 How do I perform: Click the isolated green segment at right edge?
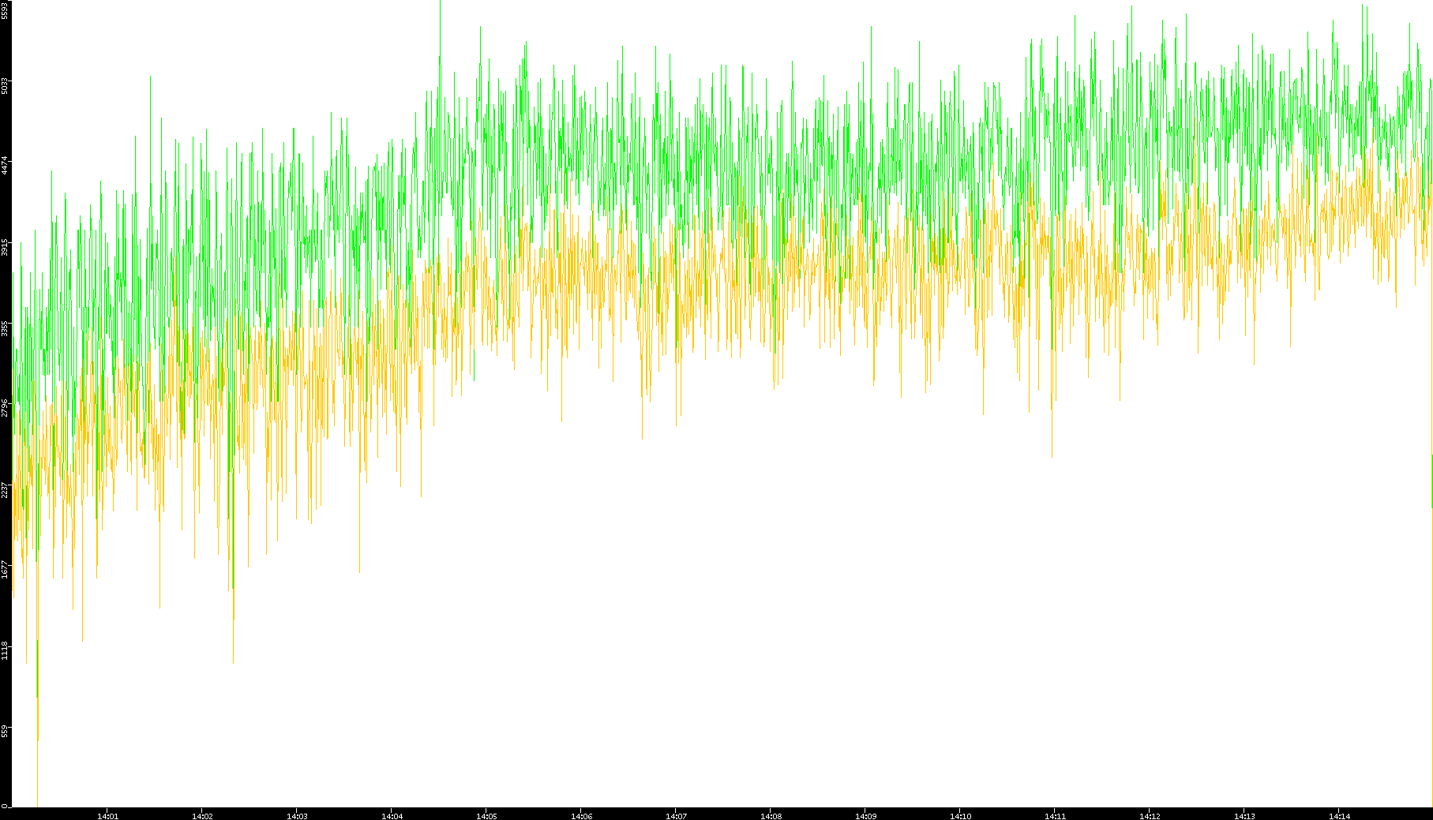tap(1431, 481)
